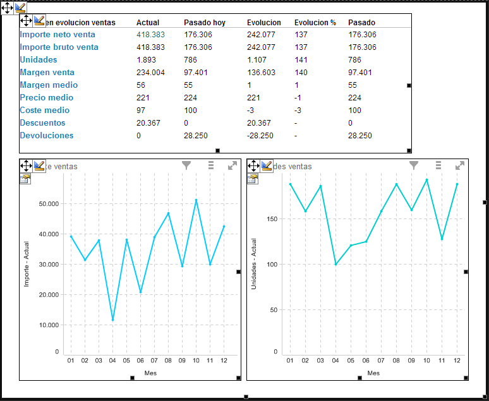Click the move handle on the right chart
The height and width of the screenshot is (401, 489).
253,165
